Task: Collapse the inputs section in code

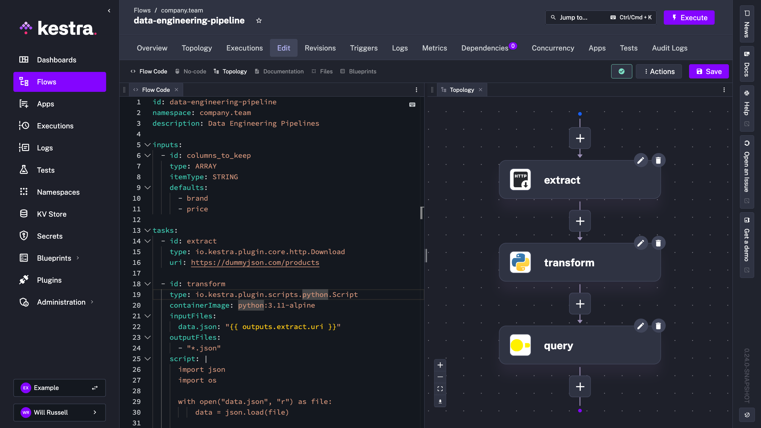Action: (x=147, y=145)
